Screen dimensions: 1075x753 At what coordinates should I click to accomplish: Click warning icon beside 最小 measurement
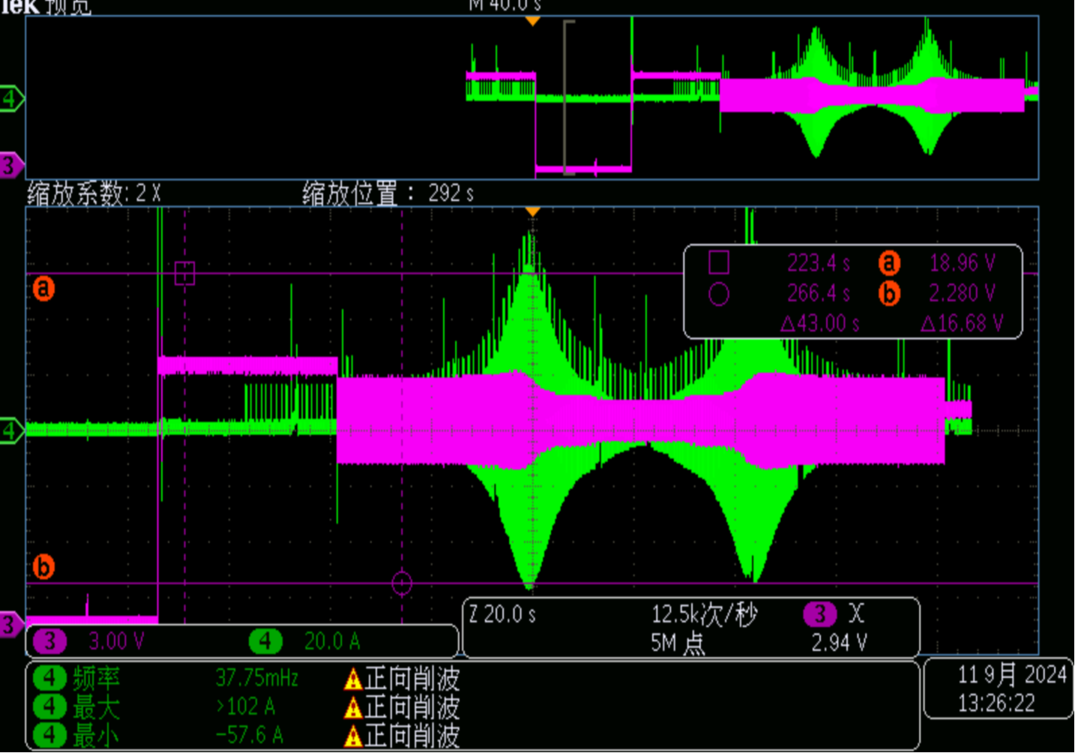pos(353,736)
